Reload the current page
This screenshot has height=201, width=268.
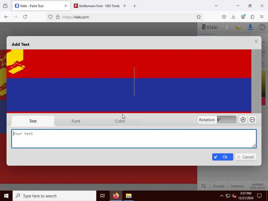pos(25,17)
